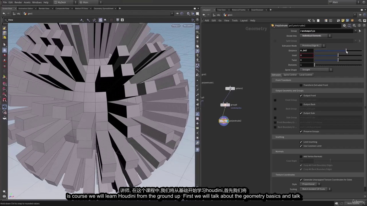This screenshot has height=206, width=367.
Task: Click the magnet snapping tool icon
Action: point(5,100)
